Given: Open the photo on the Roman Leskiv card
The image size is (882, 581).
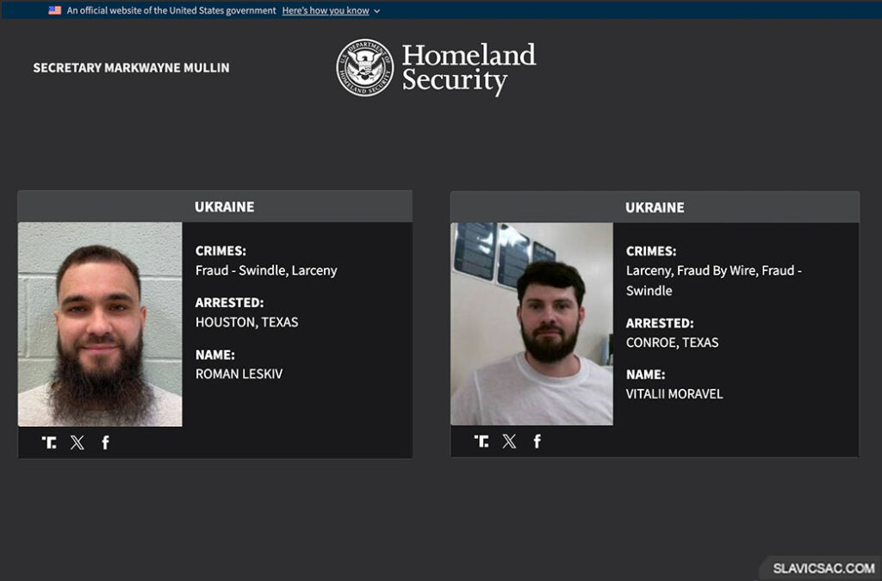Looking at the screenshot, I should tap(100, 324).
